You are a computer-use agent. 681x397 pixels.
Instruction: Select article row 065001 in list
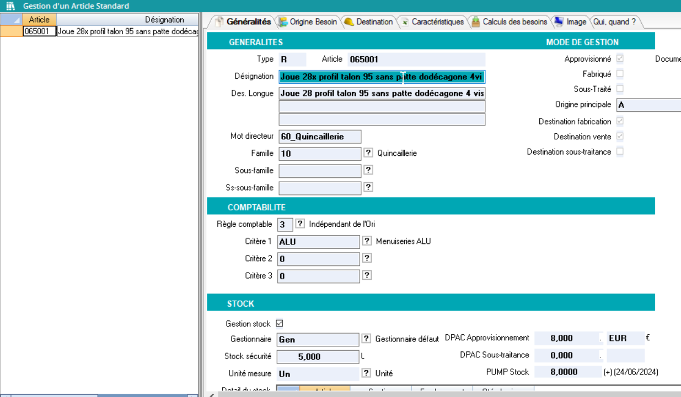point(40,31)
